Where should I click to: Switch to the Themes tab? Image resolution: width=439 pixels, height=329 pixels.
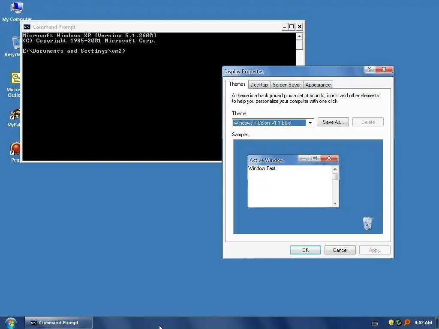tap(237, 84)
